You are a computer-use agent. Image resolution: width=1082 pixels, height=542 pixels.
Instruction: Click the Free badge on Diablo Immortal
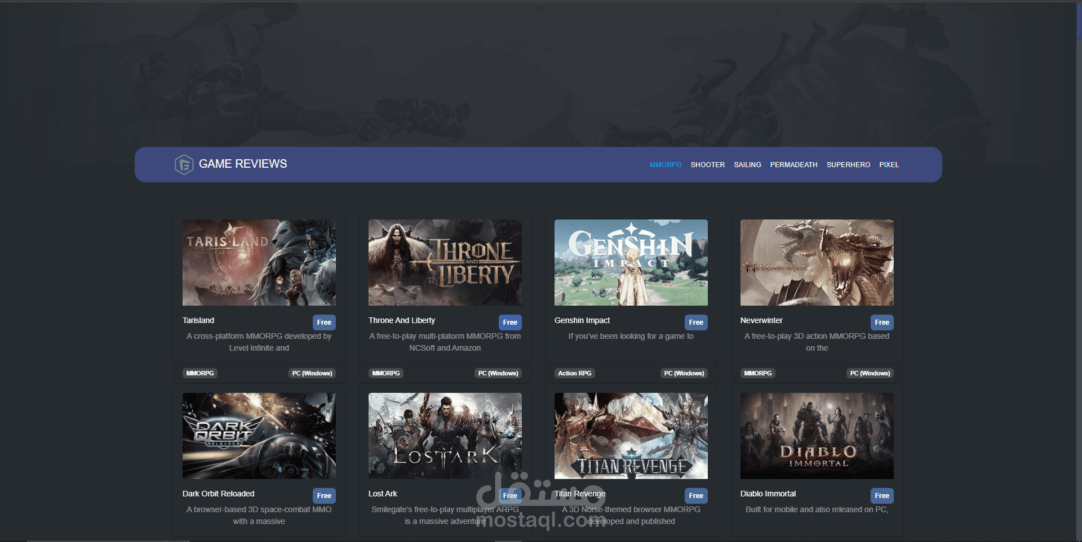click(x=882, y=496)
